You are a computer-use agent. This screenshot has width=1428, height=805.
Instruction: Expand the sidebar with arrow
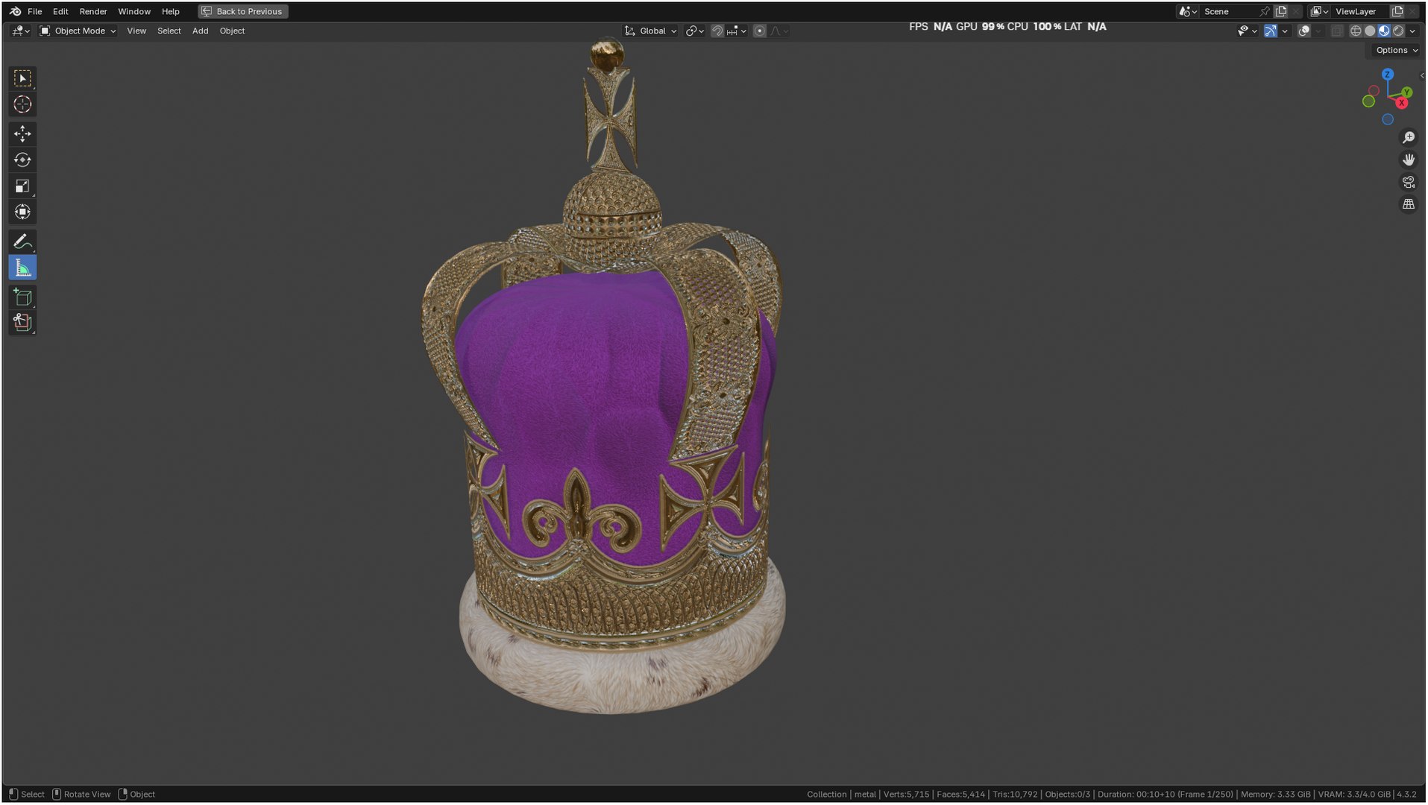coord(1422,75)
